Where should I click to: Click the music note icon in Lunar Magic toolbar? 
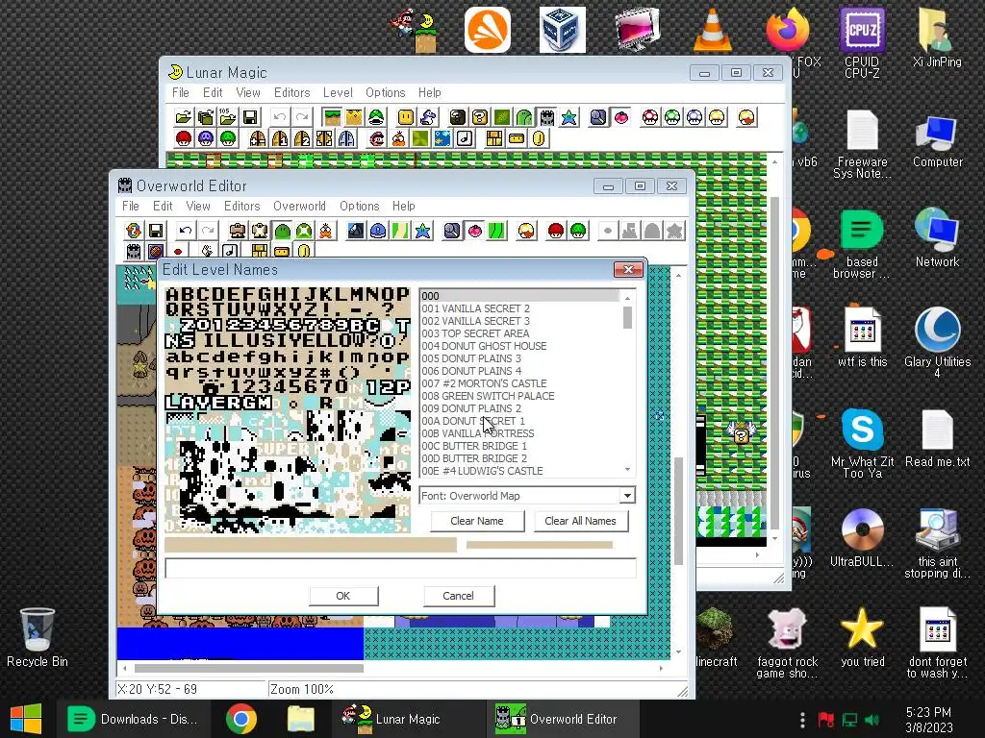(x=465, y=138)
